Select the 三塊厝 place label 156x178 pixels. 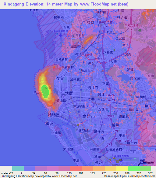(67, 93)
